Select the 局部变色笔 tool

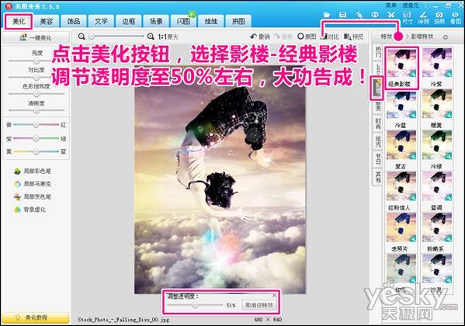point(33,196)
